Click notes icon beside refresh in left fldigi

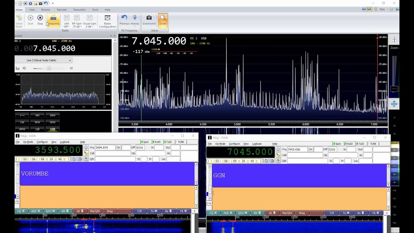(80, 159)
